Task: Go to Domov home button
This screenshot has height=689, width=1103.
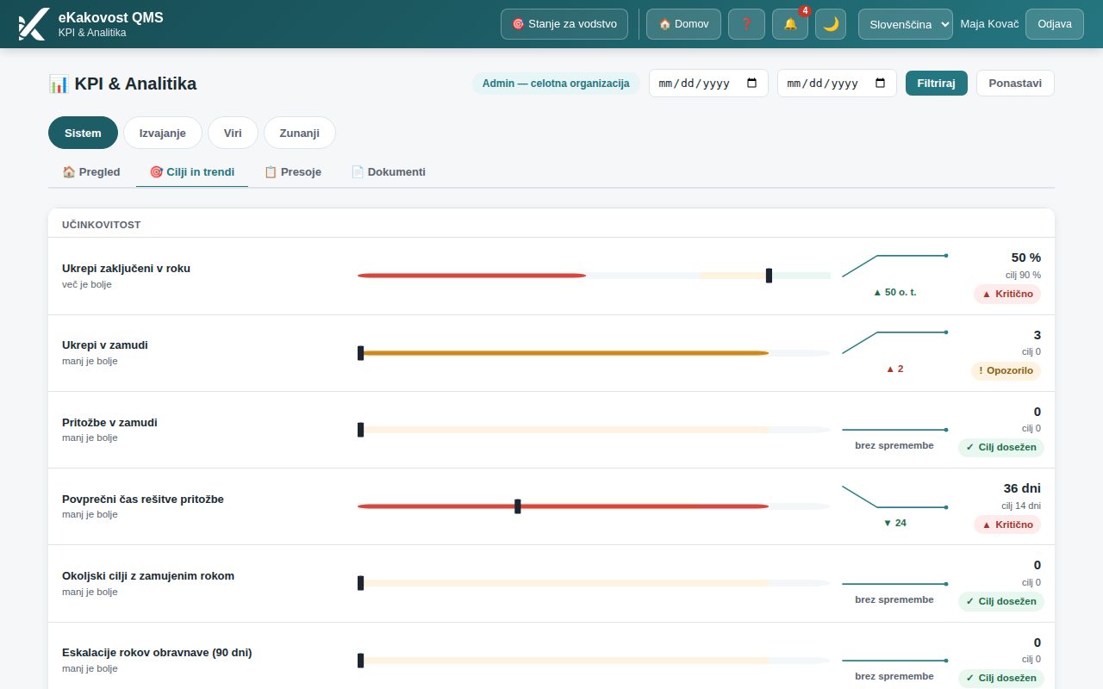Action: 683,24
